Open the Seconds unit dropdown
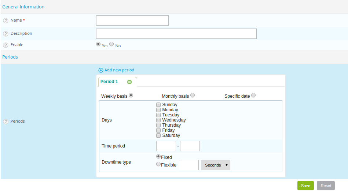Image resolution: width=348 pixels, height=194 pixels. tap(215, 165)
